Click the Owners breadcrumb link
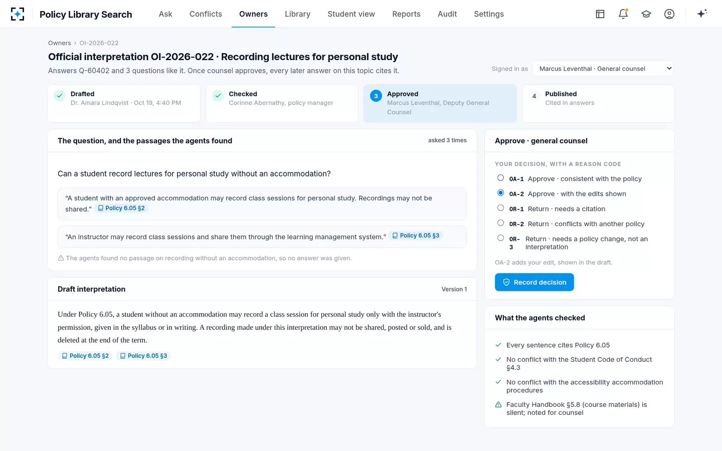 [59, 43]
